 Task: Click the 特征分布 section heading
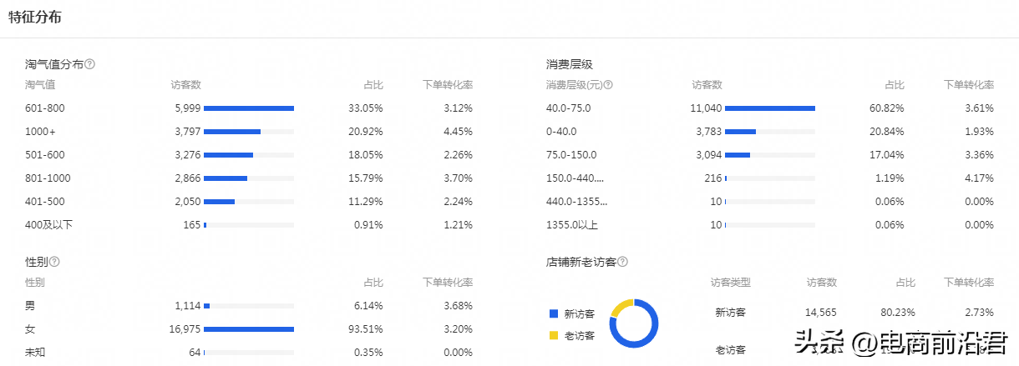click(x=34, y=18)
